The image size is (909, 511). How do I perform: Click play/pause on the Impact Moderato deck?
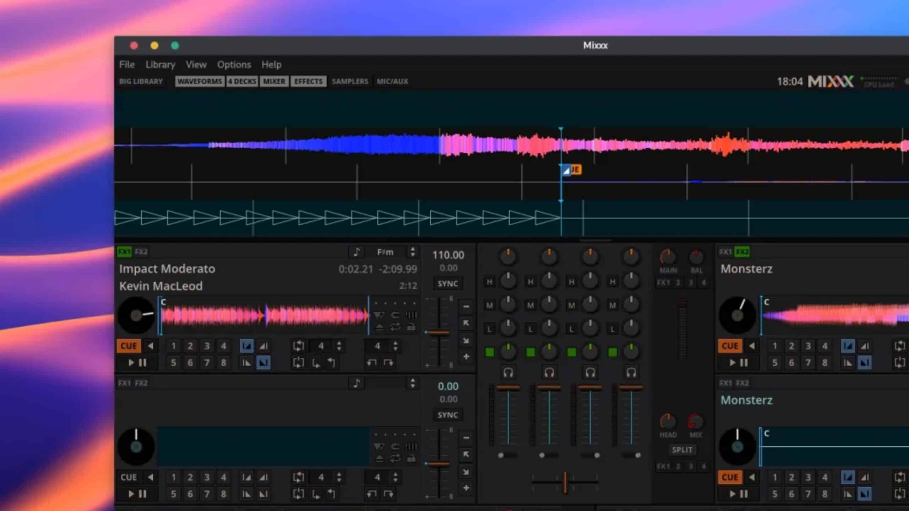pos(137,363)
